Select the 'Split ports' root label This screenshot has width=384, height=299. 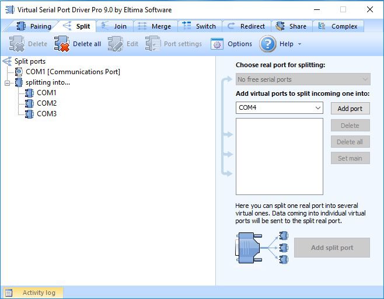[30, 61]
